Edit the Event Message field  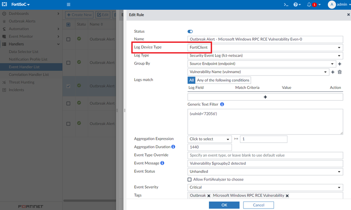click(x=265, y=164)
